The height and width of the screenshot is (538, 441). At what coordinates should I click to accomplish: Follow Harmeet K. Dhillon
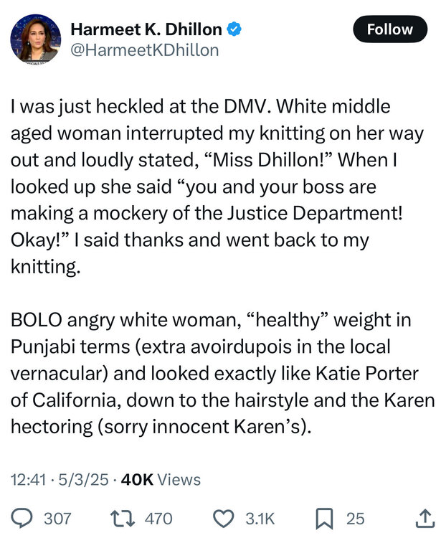point(389,29)
